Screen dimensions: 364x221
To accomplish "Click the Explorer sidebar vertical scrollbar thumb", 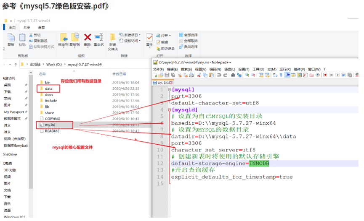I will [x=31, y=132].
